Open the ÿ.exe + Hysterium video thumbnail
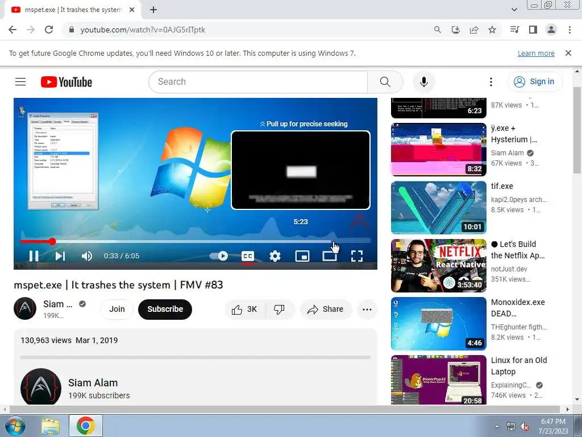Viewport: 582px width, 437px height. pyautogui.click(x=439, y=150)
